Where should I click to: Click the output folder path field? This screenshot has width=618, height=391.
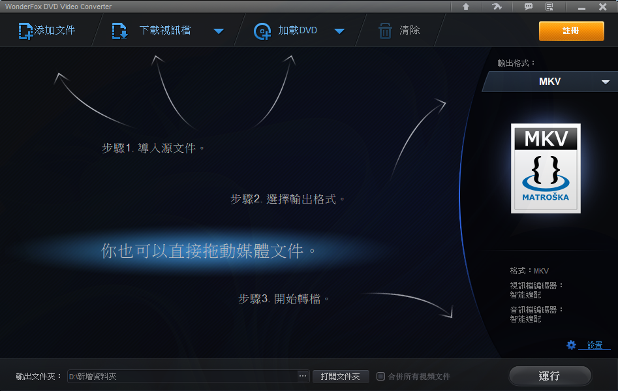tap(183, 377)
